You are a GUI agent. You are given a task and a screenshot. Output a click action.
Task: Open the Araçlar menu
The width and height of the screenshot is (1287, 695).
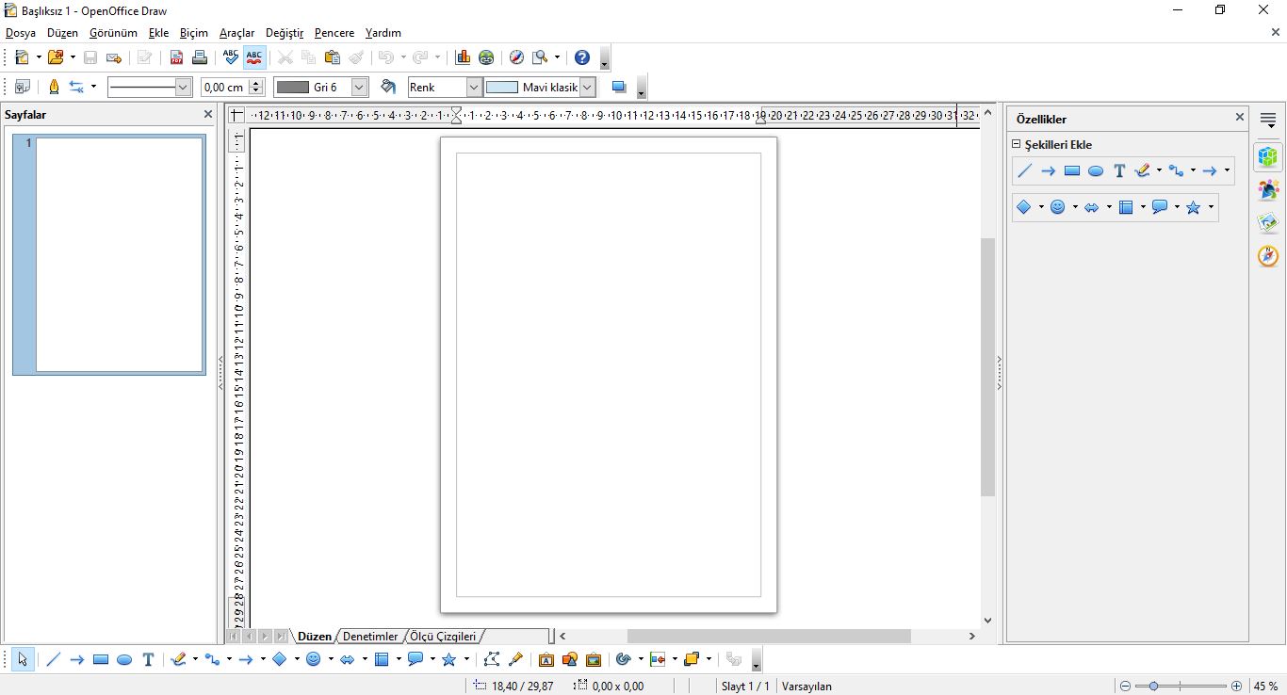pos(236,33)
